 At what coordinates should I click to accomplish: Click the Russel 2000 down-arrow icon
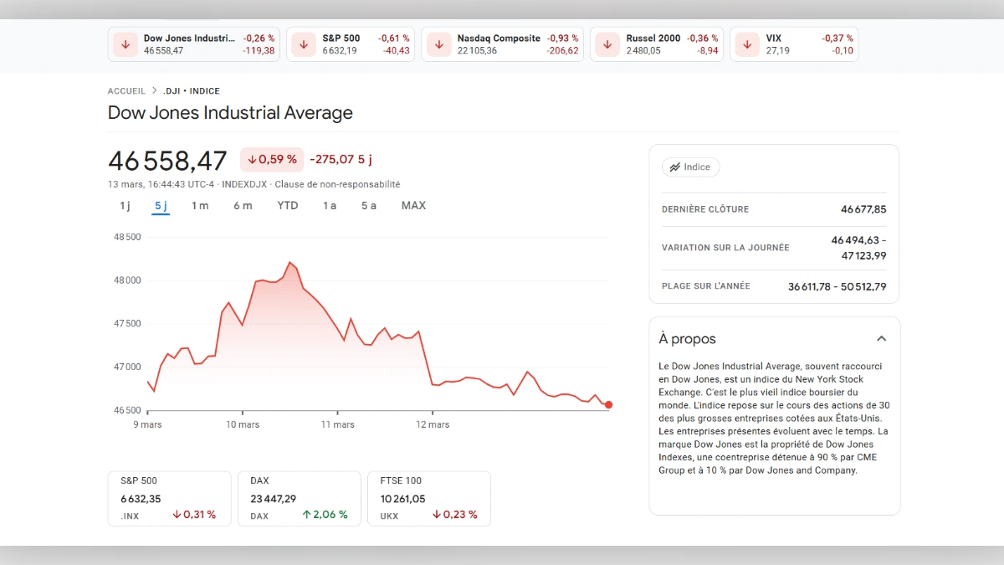[607, 44]
